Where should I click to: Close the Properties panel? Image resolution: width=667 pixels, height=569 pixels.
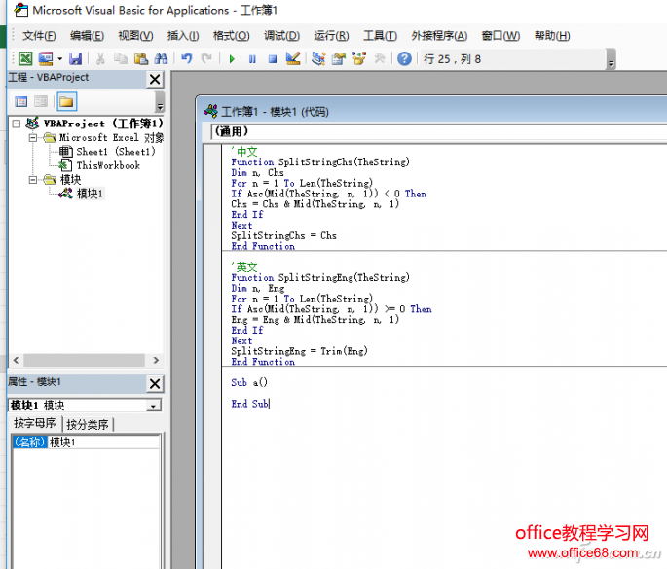[x=155, y=383]
